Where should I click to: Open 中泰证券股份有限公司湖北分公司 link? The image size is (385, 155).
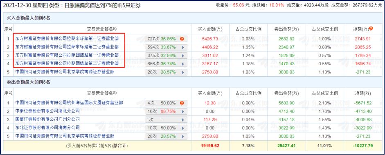click(47, 111)
